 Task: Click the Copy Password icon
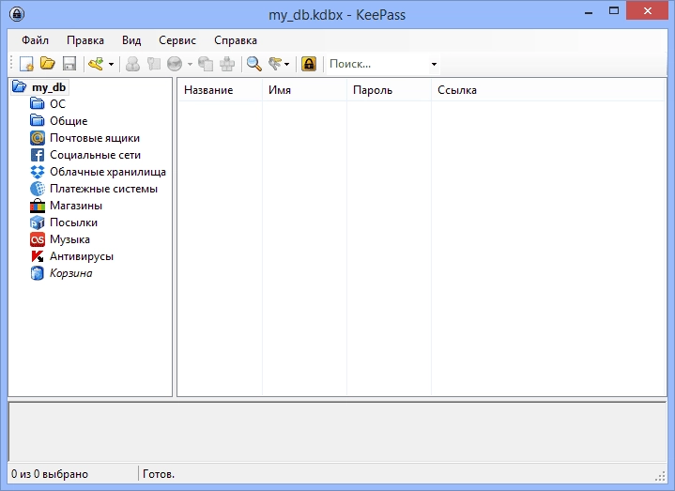(154, 64)
